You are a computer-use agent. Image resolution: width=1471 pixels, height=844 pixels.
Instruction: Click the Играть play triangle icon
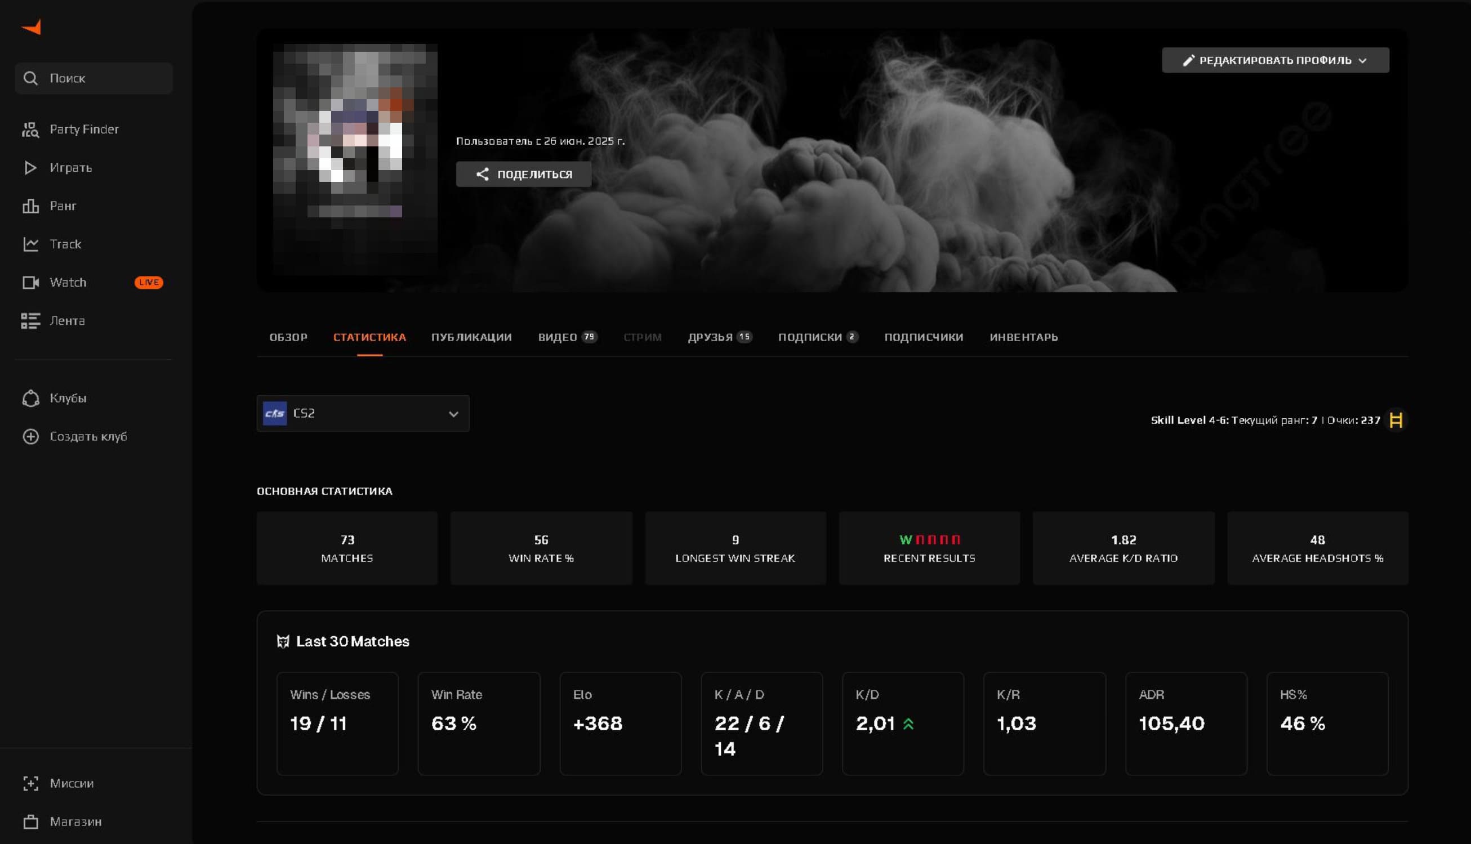(x=30, y=168)
